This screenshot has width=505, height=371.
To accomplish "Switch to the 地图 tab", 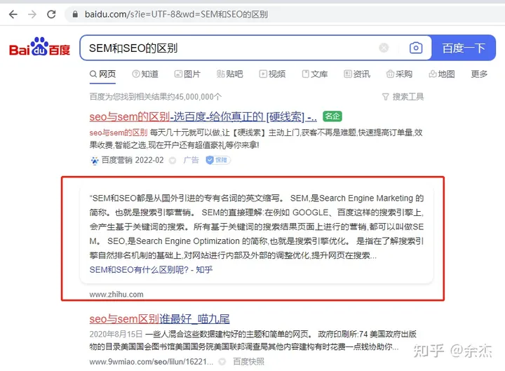I will (x=442, y=74).
